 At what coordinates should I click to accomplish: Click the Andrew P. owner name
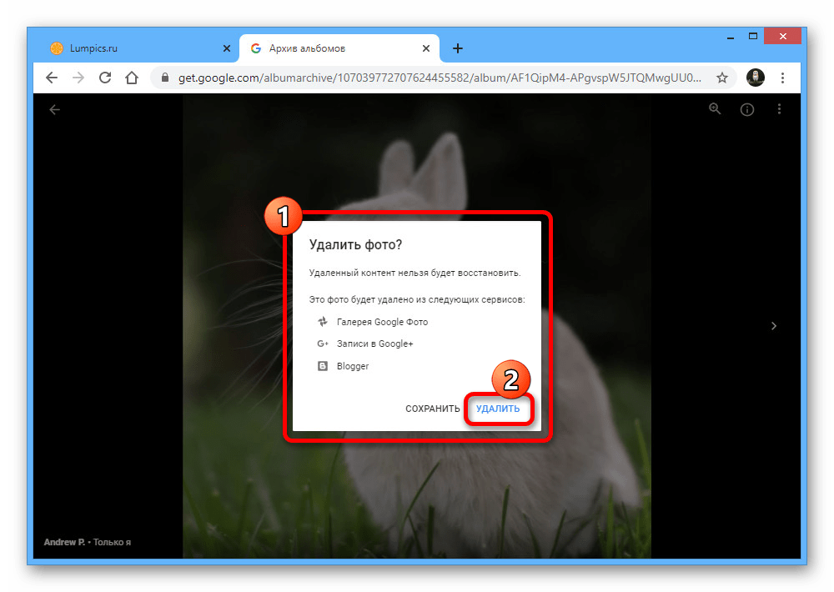(x=65, y=542)
